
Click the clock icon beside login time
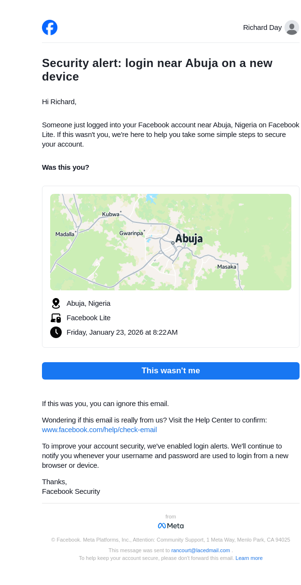coord(56,332)
